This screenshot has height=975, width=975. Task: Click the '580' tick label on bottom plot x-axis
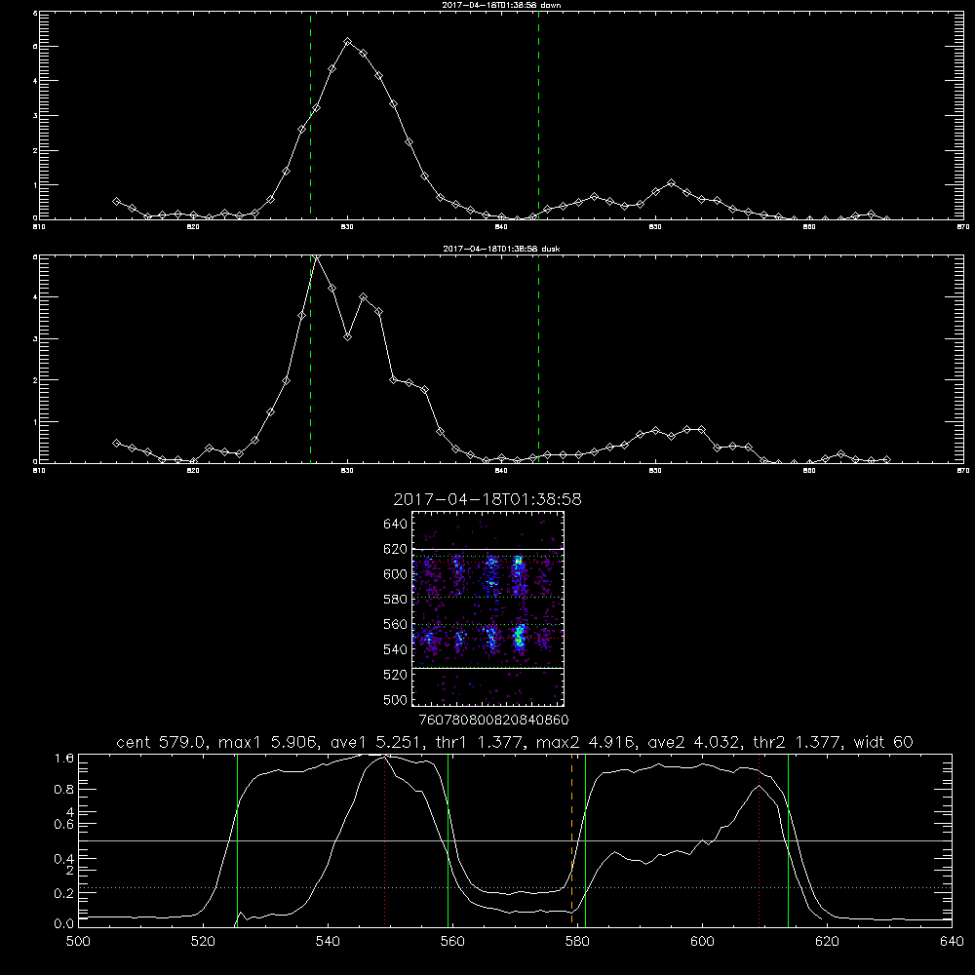[577, 942]
